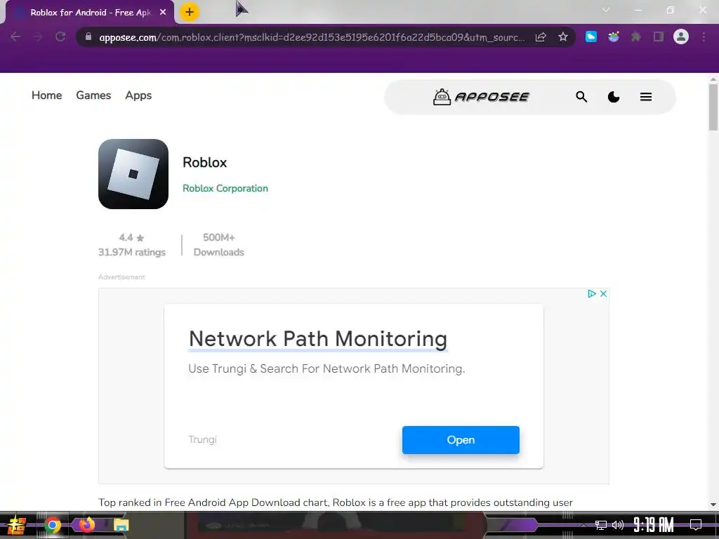The image size is (719, 539).
Task: Launch Firefox from the taskbar
Action: (x=86, y=525)
